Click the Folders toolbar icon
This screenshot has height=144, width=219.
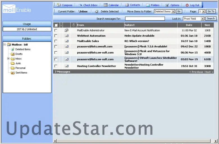(x=148, y=5)
